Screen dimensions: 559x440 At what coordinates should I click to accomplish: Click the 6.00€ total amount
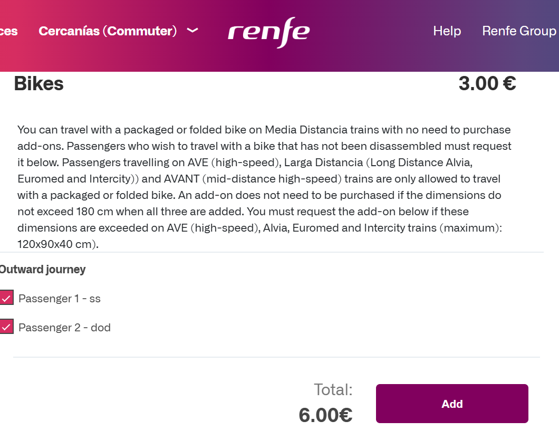coord(325,415)
